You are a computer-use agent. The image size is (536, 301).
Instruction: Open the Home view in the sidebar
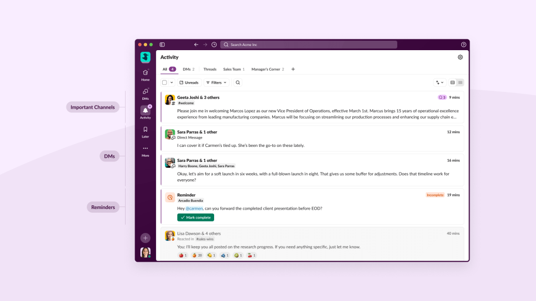tap(145, 73)
